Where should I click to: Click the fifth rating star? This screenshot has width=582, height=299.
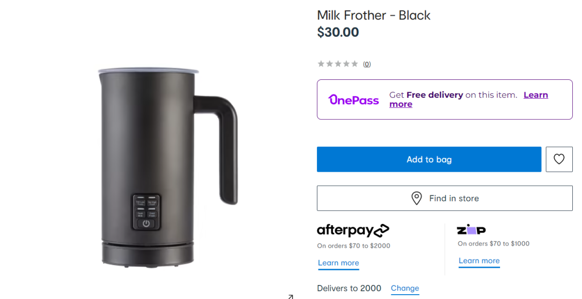[x=355, y=64]
